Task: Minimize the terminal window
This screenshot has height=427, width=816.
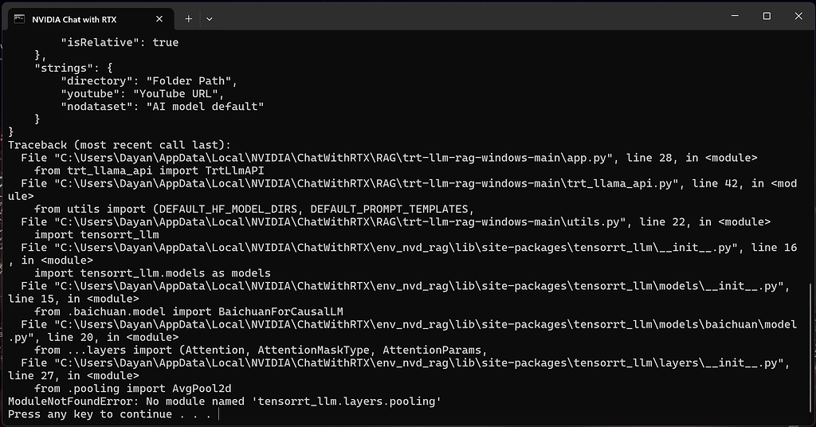Action: (735, 16)
